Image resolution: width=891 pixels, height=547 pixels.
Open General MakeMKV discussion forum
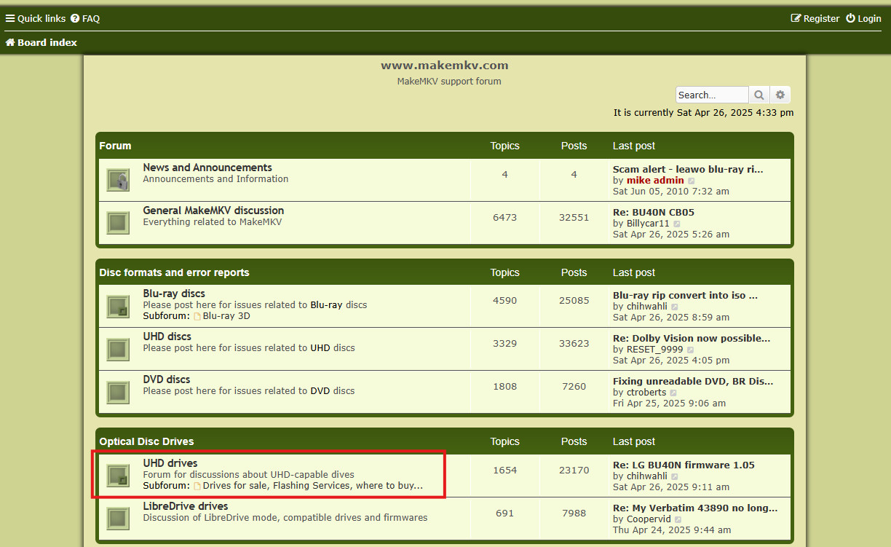click(213, 210)
